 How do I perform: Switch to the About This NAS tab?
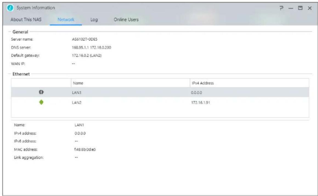tap(26, 20)
